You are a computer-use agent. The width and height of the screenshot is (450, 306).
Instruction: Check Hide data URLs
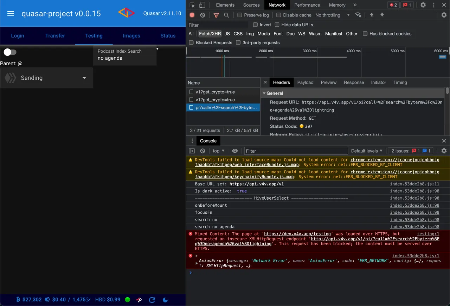coord(277,25)
